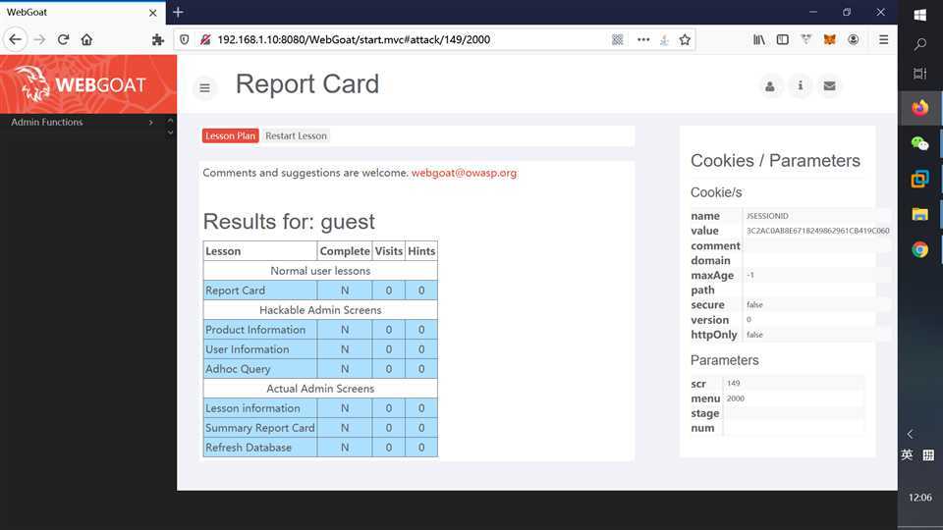Open the page actions three-dots menu
This screenshot has height=530, width=943.
tap(643, 39)
